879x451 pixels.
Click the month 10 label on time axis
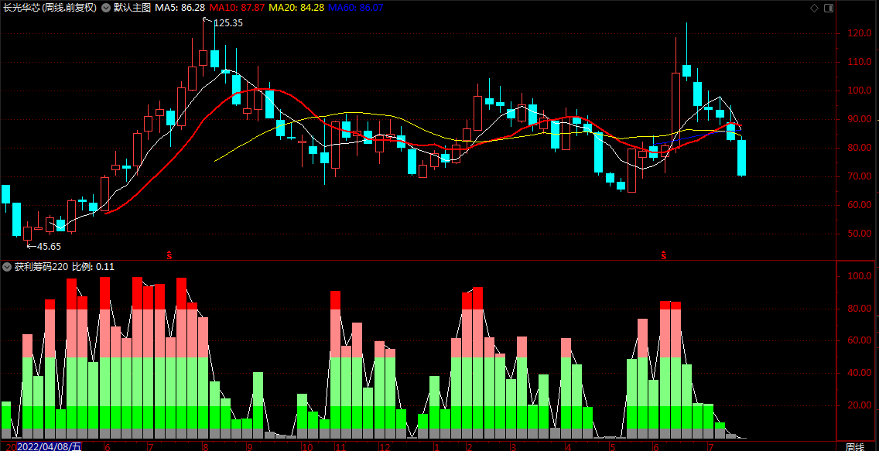point(306,447)
